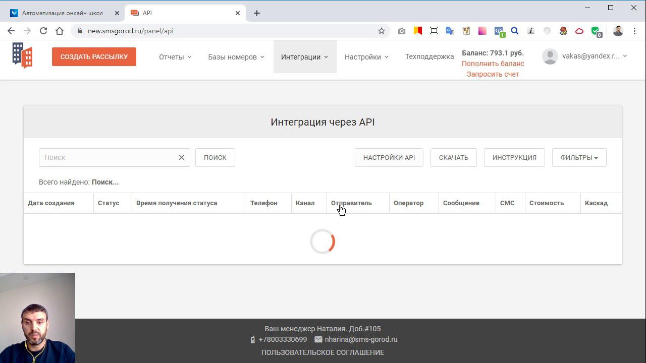Open the Google Translate extension
The image size is (646, 363).
click(x=450, y=31)
